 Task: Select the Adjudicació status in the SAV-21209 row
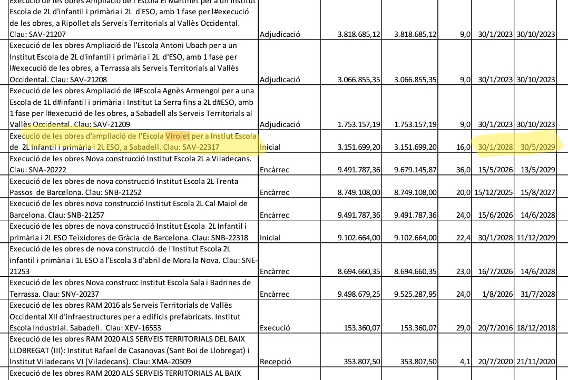click(280, 124)
